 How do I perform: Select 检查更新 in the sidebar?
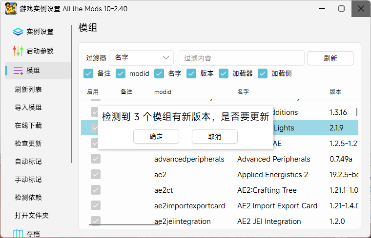coord(28,144)
